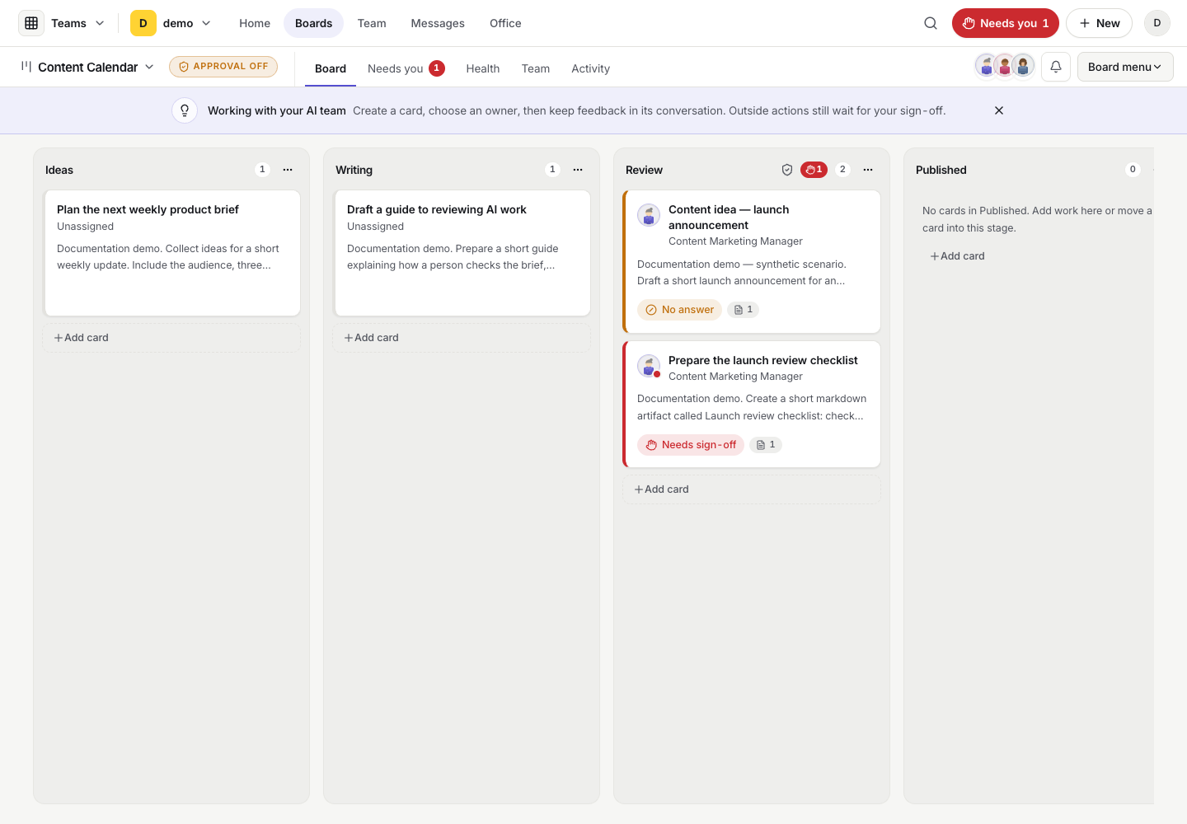Click the New button
This screenshot has height=824, width=1187.
click(x=1100, y=23)
